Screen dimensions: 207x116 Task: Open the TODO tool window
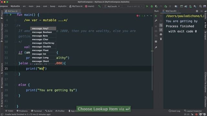tap(9, 111)
